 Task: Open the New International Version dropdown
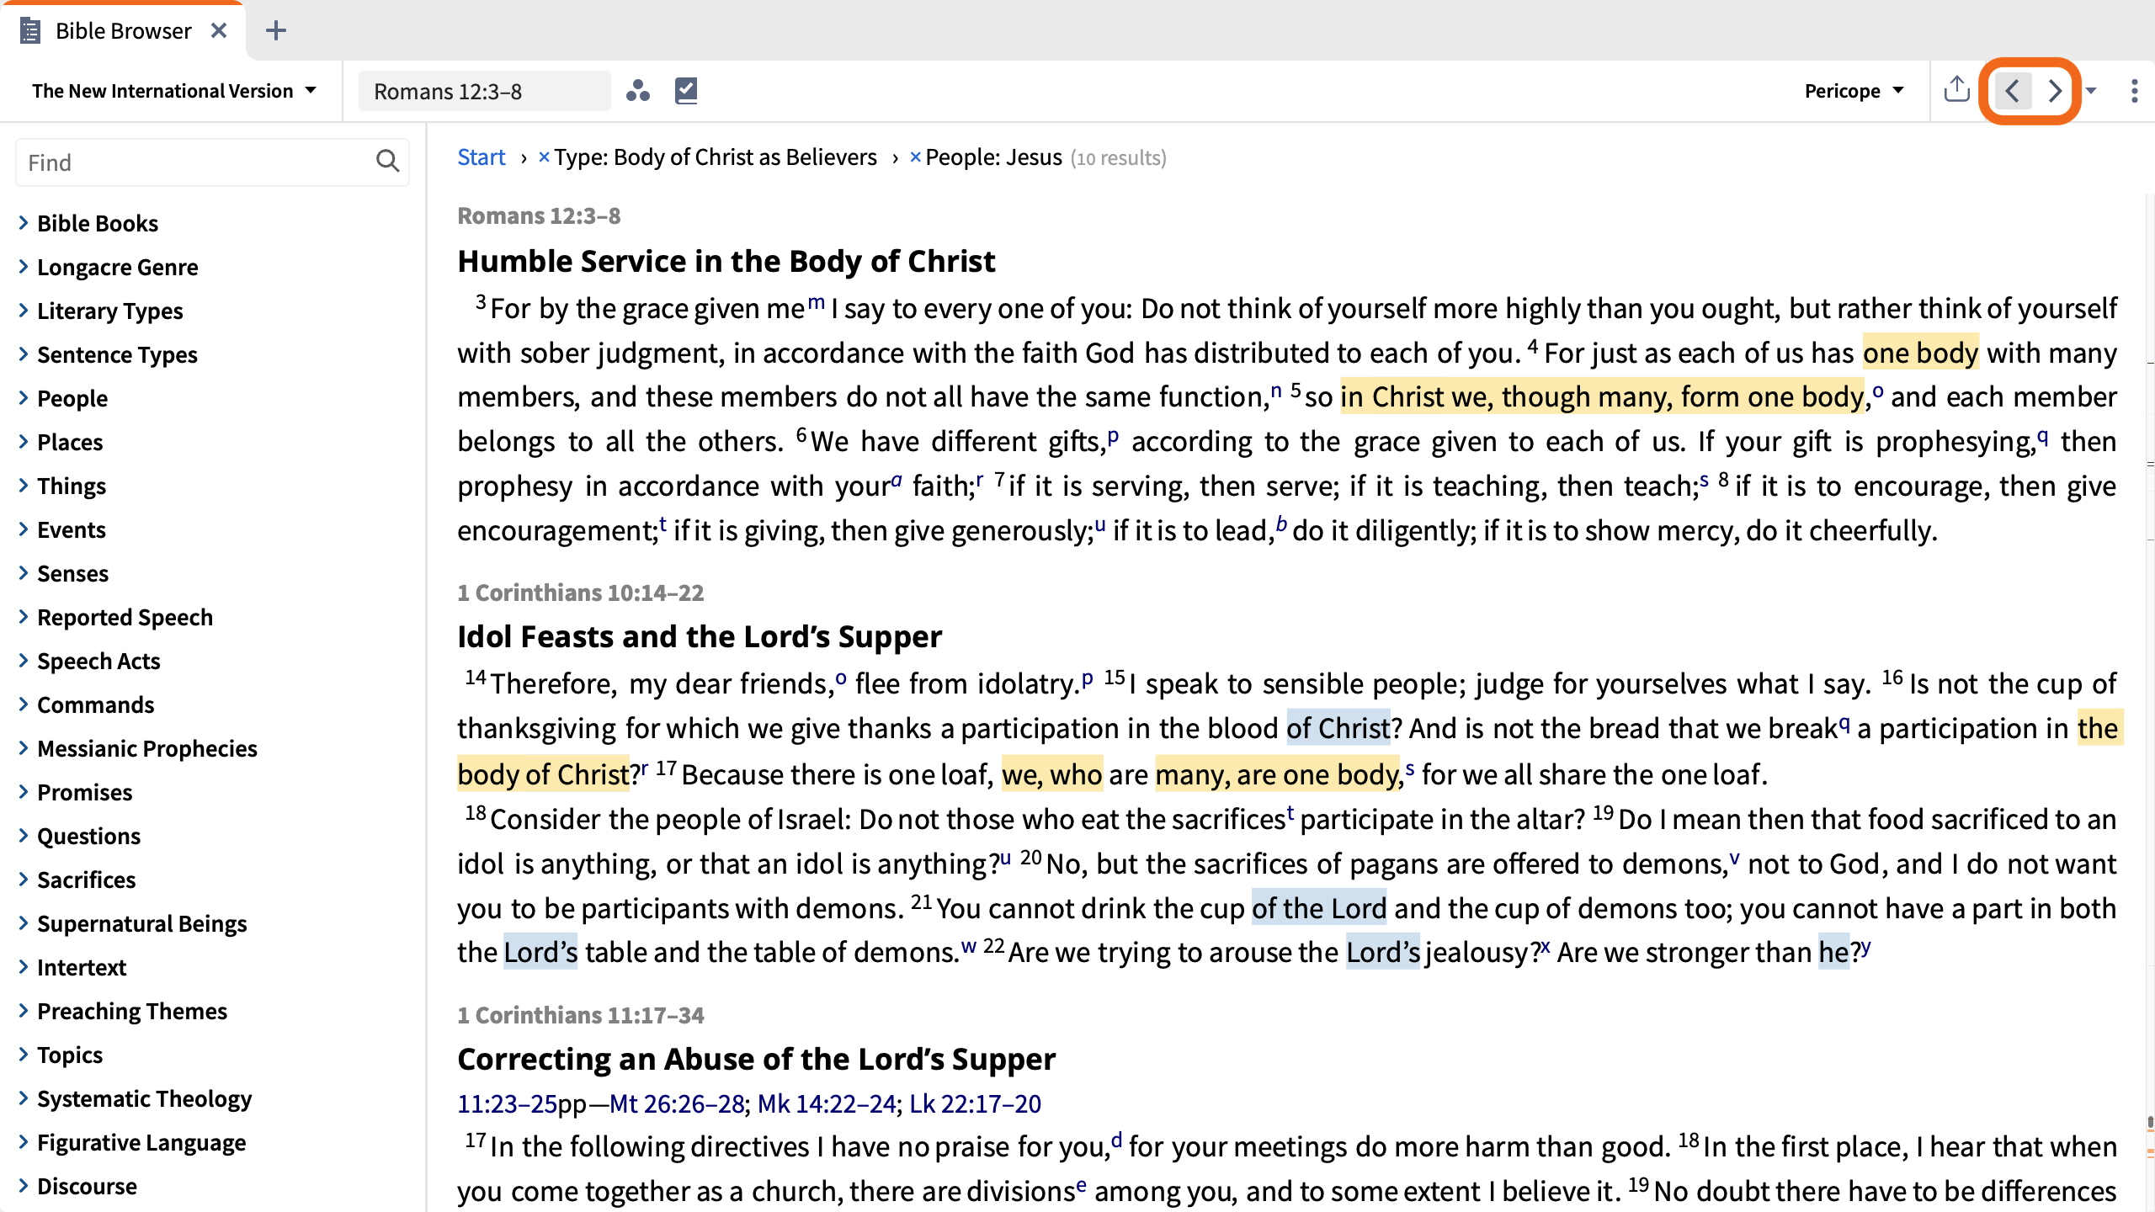click(174, 91)
